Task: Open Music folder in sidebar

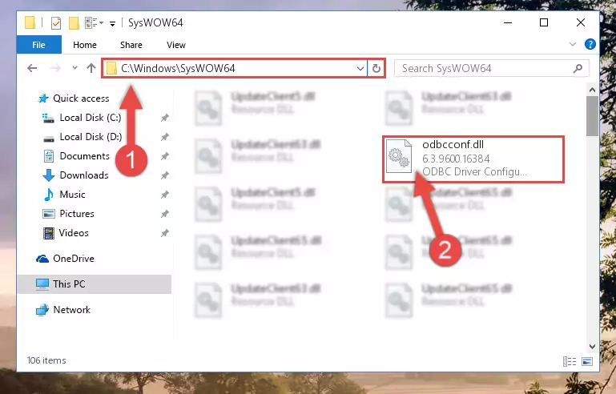Action: 72,195
